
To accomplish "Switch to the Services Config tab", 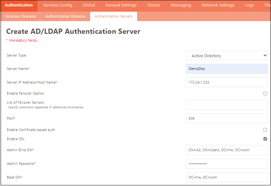I will [58, 5].
